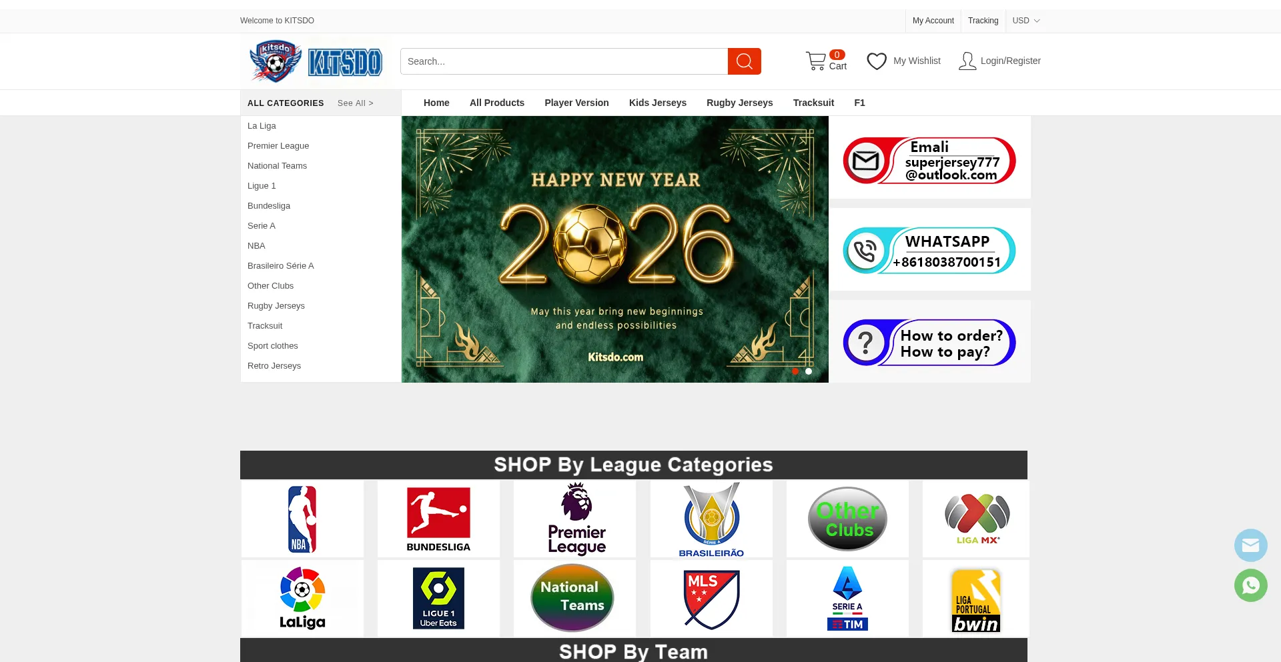The image size is (1281, 662).
Task: Open the shopping cart icon
Action: tap(815, 61)
